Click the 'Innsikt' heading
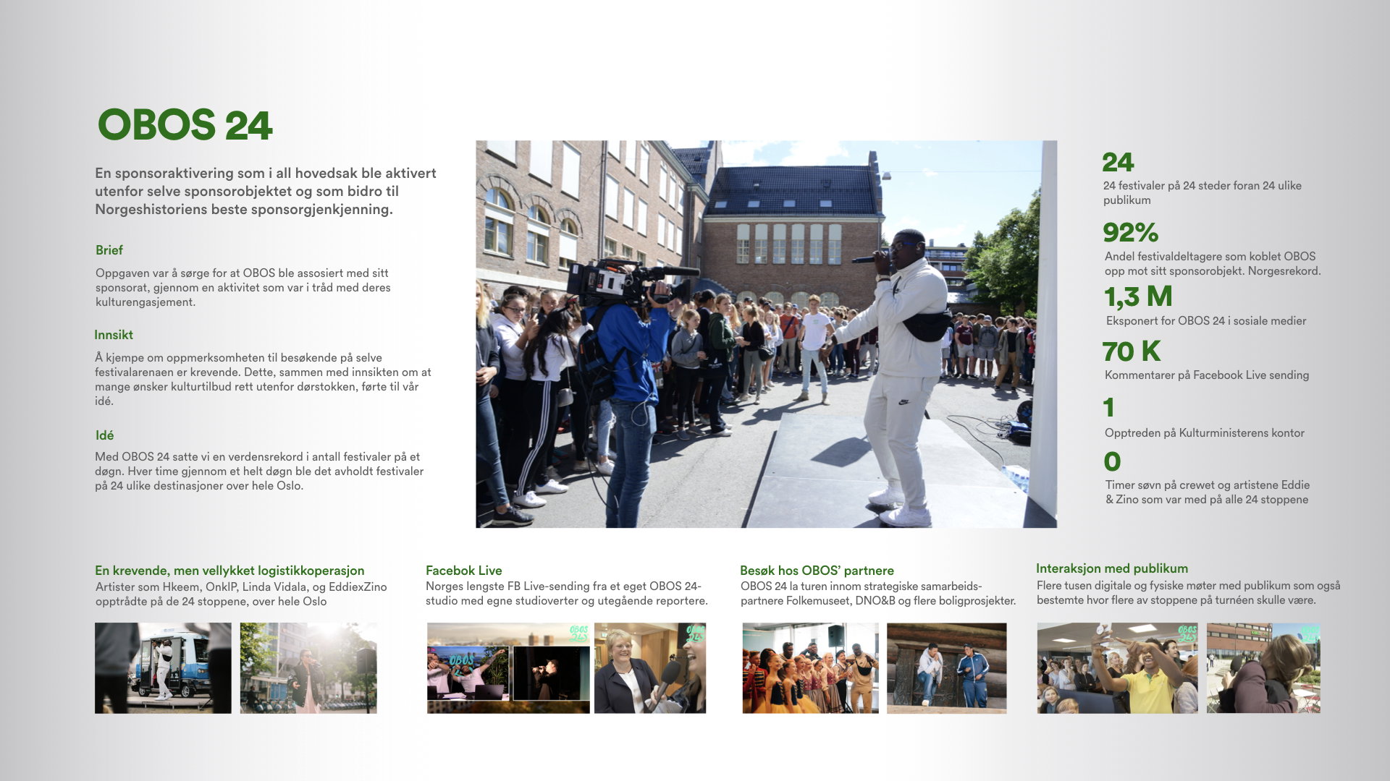Screen dimensions: 1390x781 coord(114,335)
